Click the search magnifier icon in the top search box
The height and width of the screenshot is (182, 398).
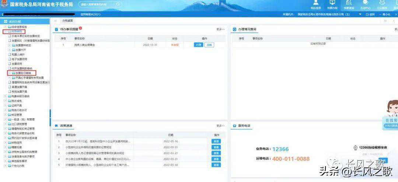[x=118, y=4]
